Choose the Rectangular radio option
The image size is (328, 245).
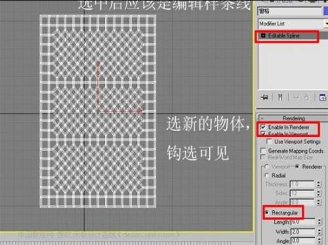267,212
